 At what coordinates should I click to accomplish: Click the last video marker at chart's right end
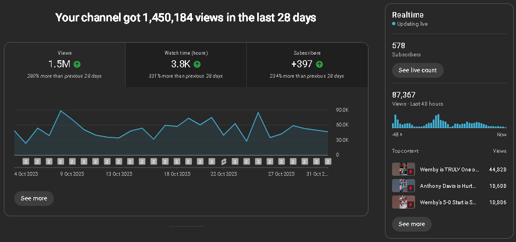(x=328, y=162)
